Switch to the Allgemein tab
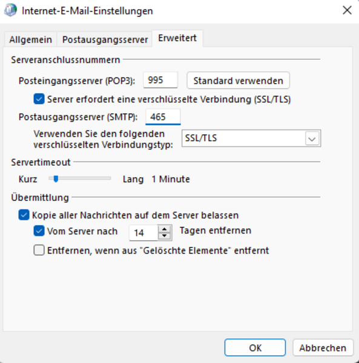 click(31, 39)
